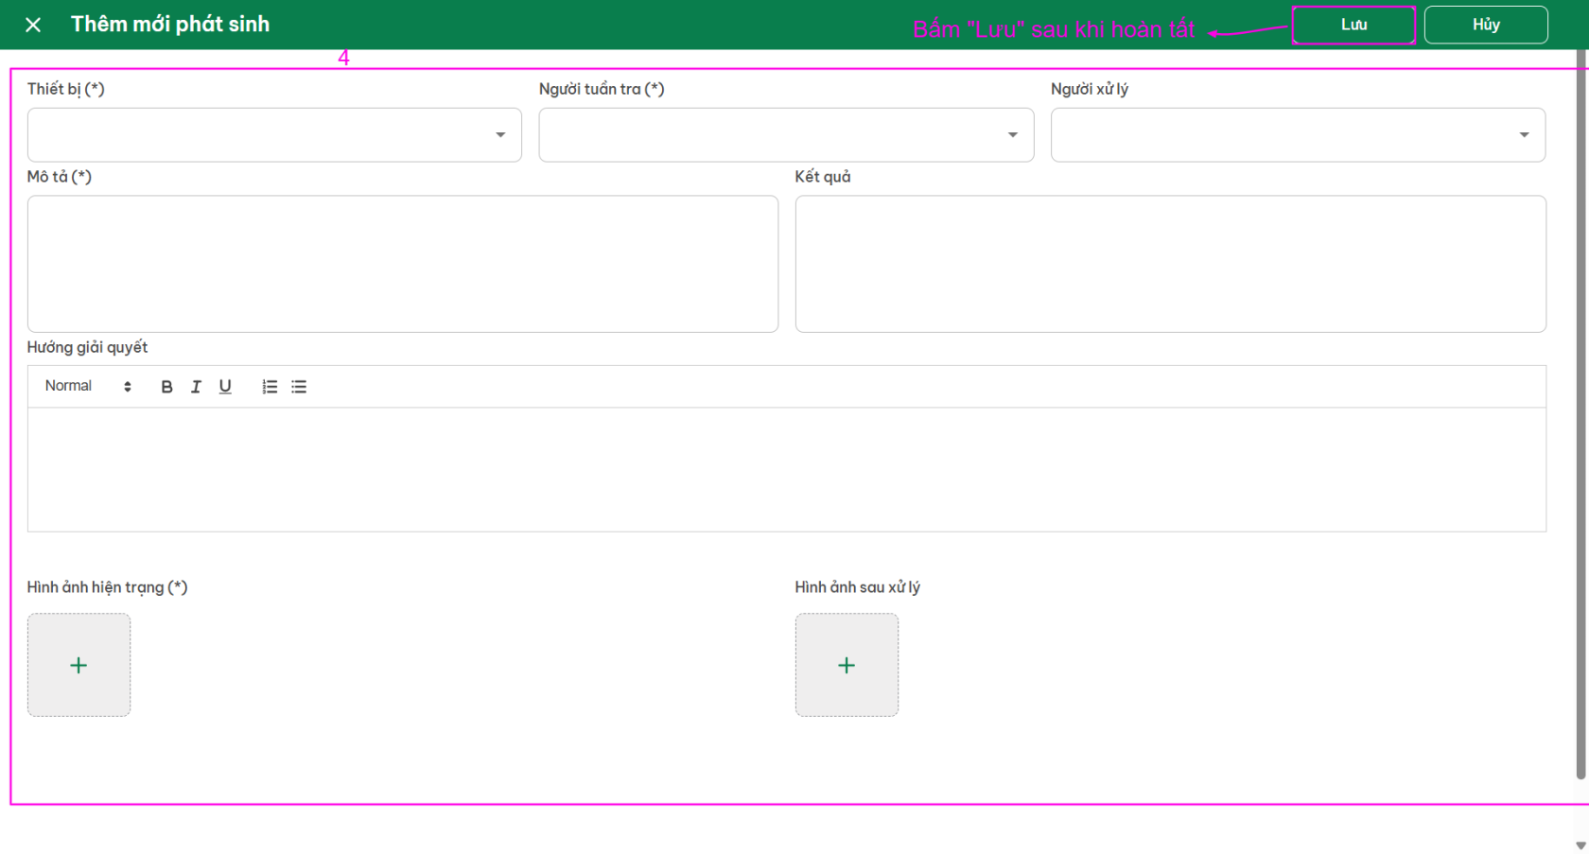Open the Người xử lý dropdown
This screenshot has width=1589, height=854.
click(1298, 135)
